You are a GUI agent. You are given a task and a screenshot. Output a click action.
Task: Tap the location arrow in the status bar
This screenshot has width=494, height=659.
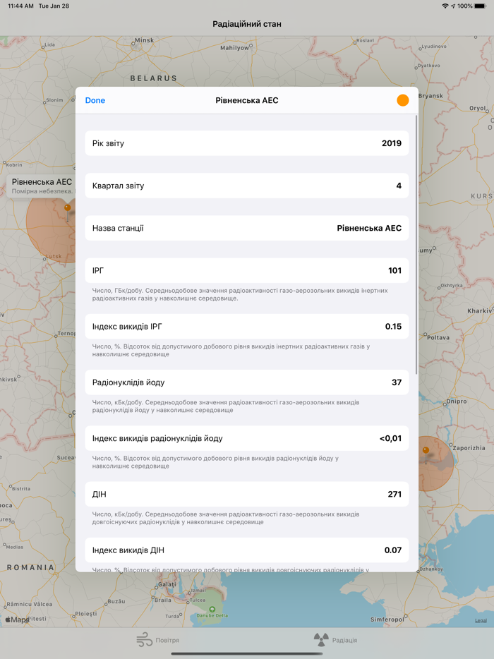(453, 6)
